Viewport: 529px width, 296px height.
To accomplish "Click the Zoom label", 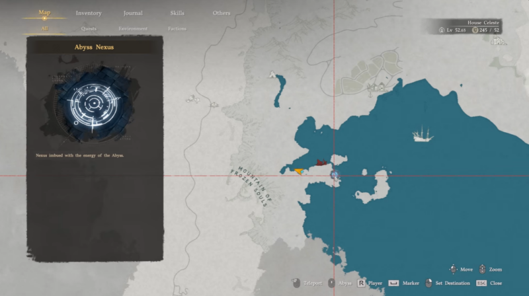I will 495,270.
